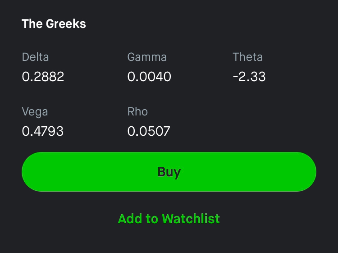Pick the 0.0040 reading beneath Gamma
338x253 pixels.
pyautogui.click(x=149, y=77)
